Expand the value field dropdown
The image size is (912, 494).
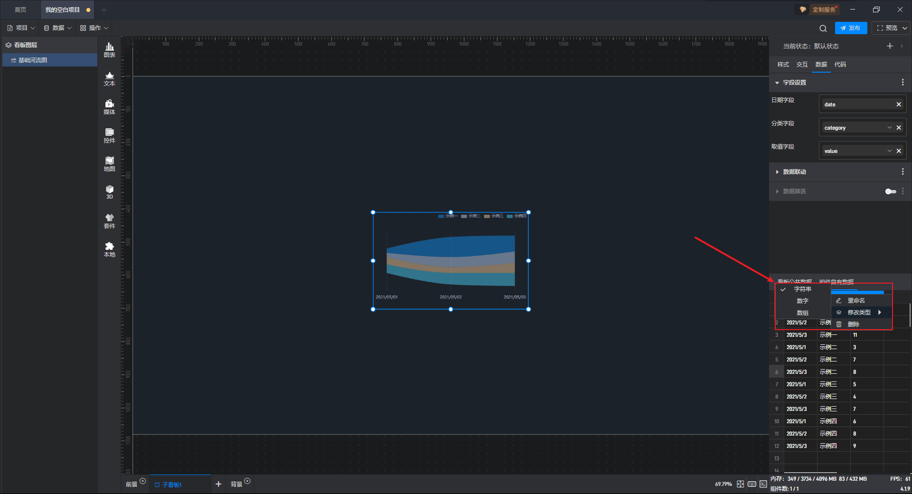890,151
